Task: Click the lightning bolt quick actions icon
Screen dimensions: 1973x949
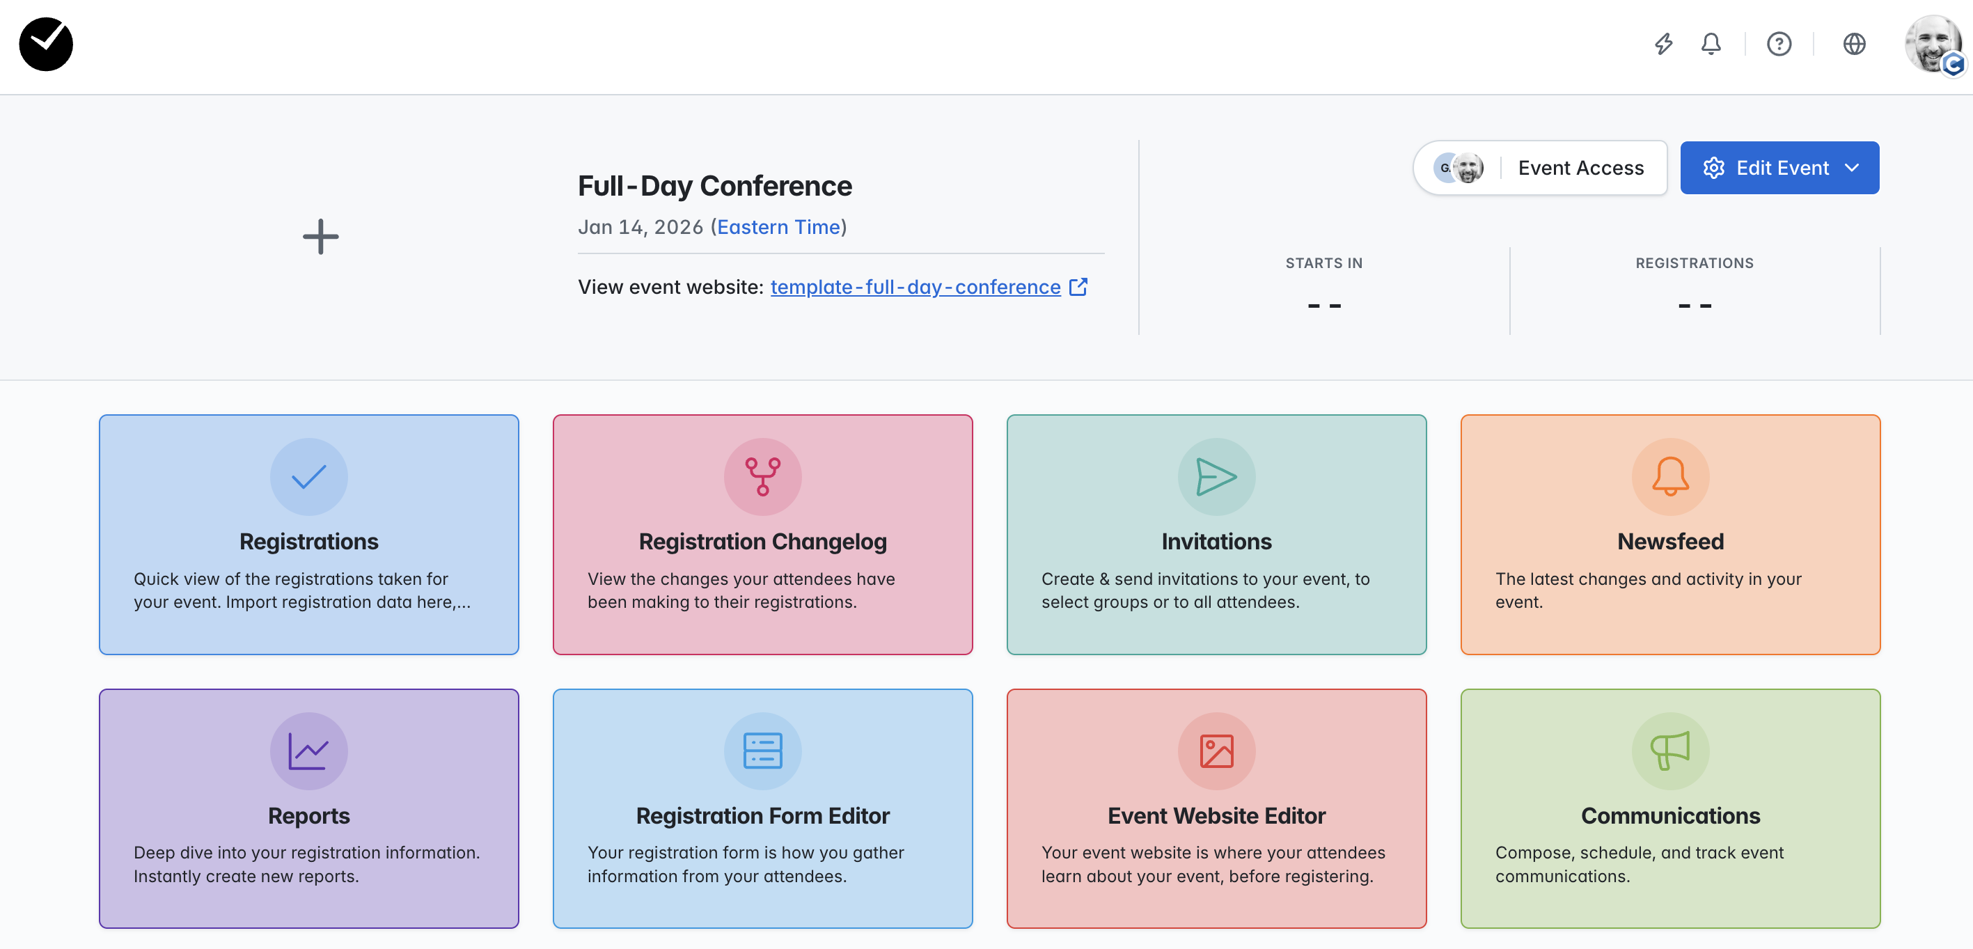Action: coord(1662,44)
